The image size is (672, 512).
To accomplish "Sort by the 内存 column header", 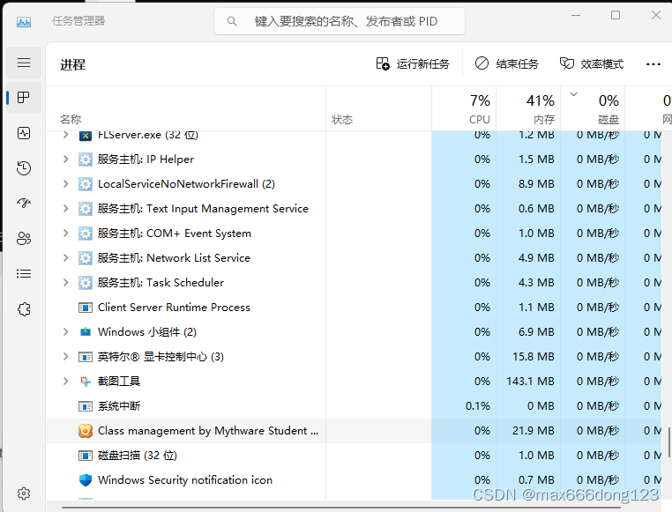I will click(x=528, y=108).
